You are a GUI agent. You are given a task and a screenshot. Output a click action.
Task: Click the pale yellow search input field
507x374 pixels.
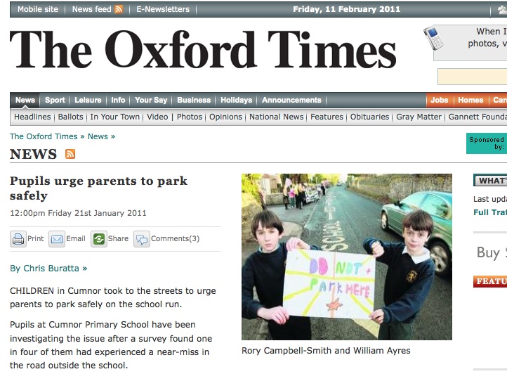point(472,77)
